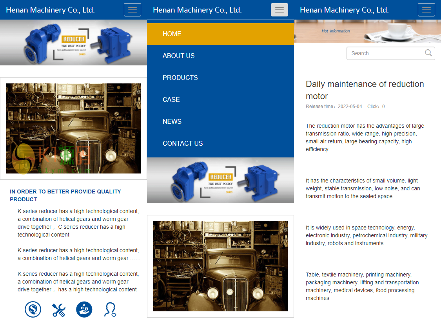
Task: Open CONTACT US menu item
Action: [220, 144]
